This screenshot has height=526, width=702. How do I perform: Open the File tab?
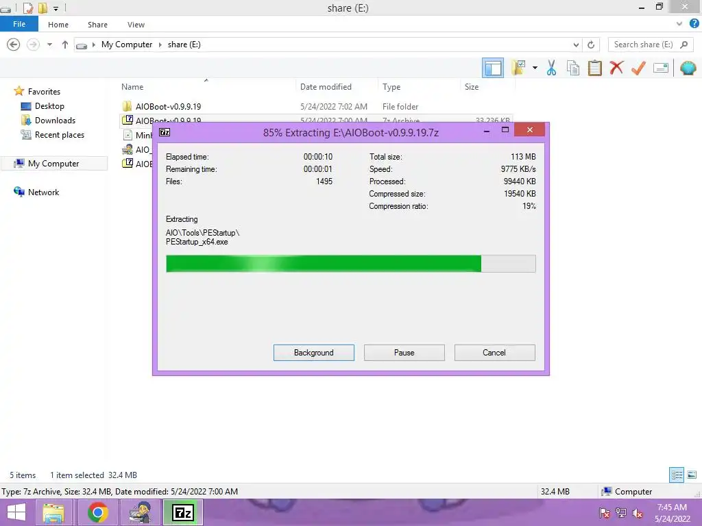(x=19, y=24)
